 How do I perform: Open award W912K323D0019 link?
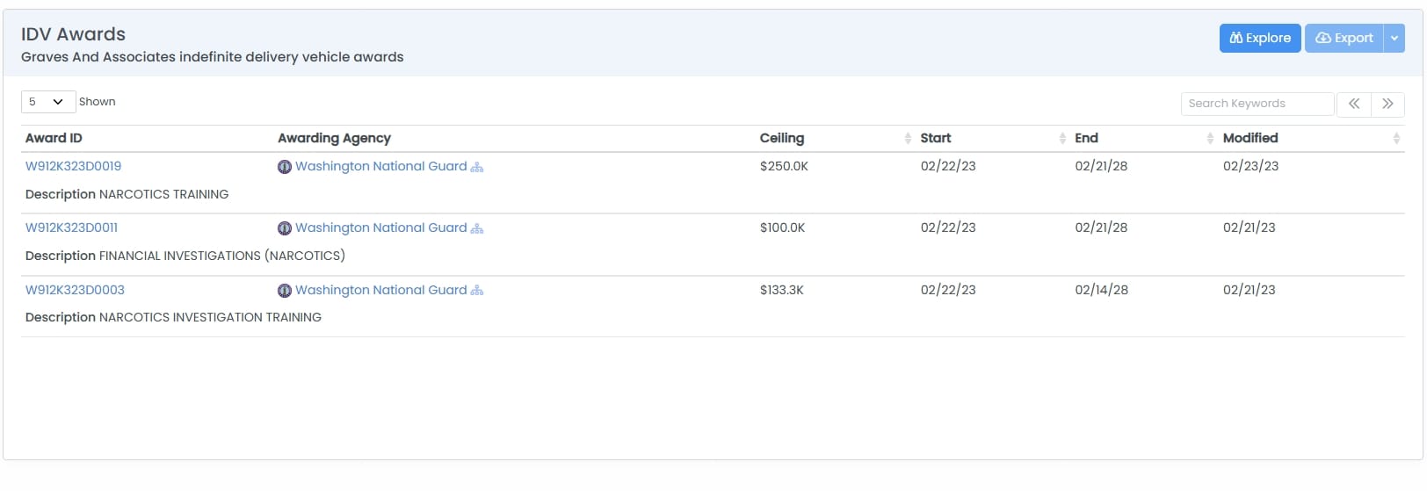(x=74, y=166)
